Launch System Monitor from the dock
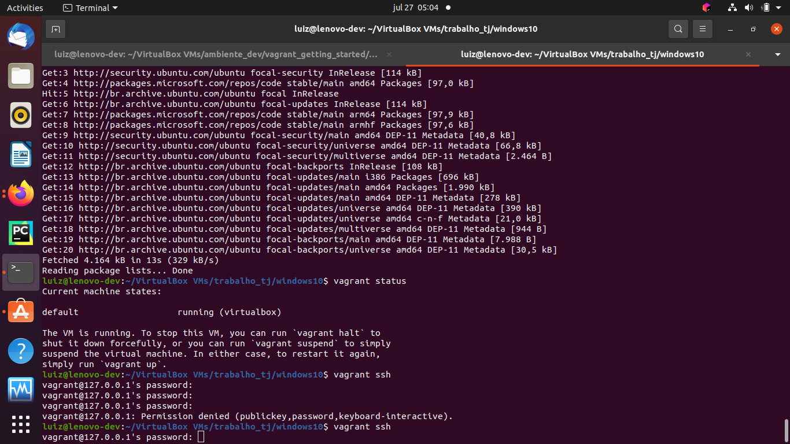790x444 pixels. tap(21, 389)
